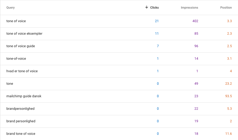Image resolution: width=238 pixels, height=140 pixels.
Task: Click 'hvad er tone of voice' query
Action: point(22,71)
